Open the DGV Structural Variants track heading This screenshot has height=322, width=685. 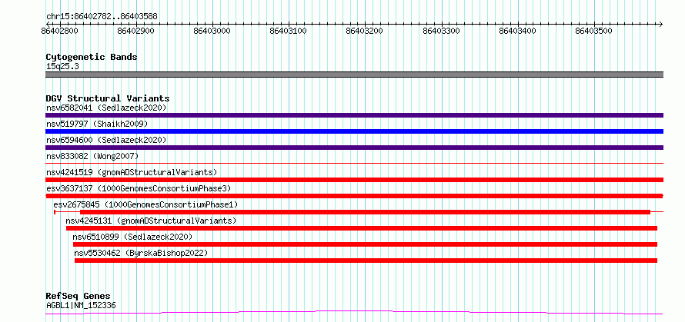108,98
